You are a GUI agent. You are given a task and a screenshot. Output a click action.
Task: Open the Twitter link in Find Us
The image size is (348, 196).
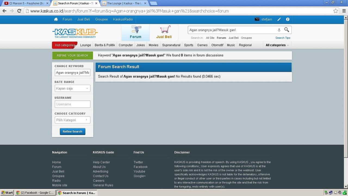[x=138, y=162]
